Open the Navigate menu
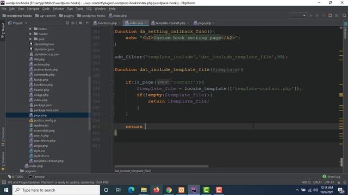The height and width of the screenshot is (195, 348). coord(33,9)
